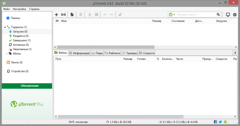Select Пакеты in the sidebar
Screen dimensions: 240x126
(x=15, y=18)
